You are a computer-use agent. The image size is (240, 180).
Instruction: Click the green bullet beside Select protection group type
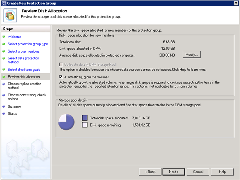[x=4, y=44]
